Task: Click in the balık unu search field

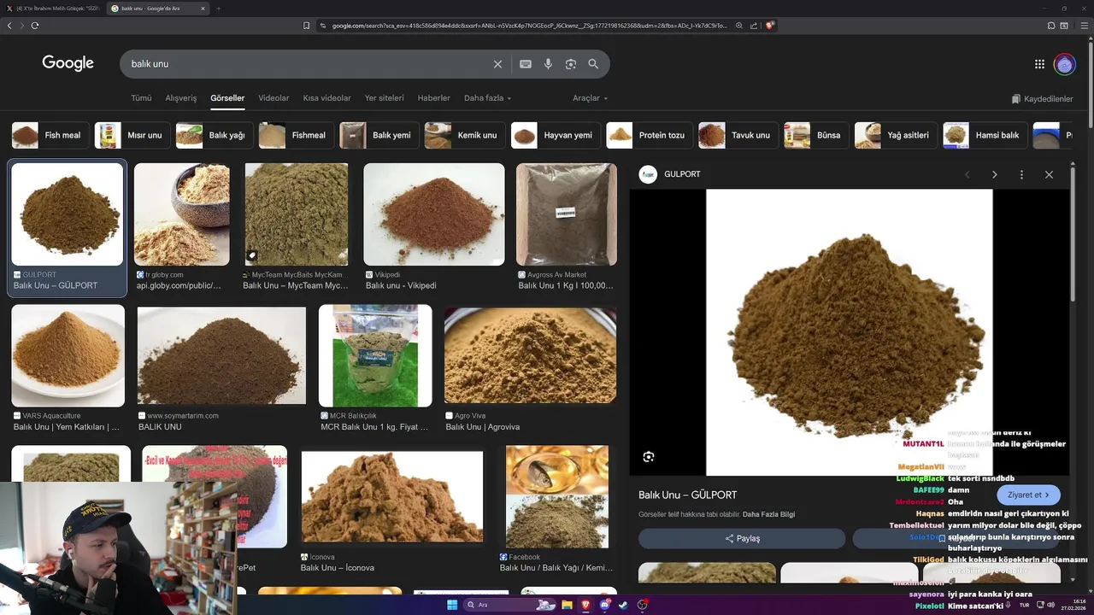Action: coord(308,64)
